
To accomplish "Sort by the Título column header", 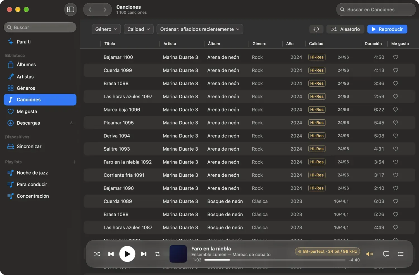I will click(x=110, y=44).
